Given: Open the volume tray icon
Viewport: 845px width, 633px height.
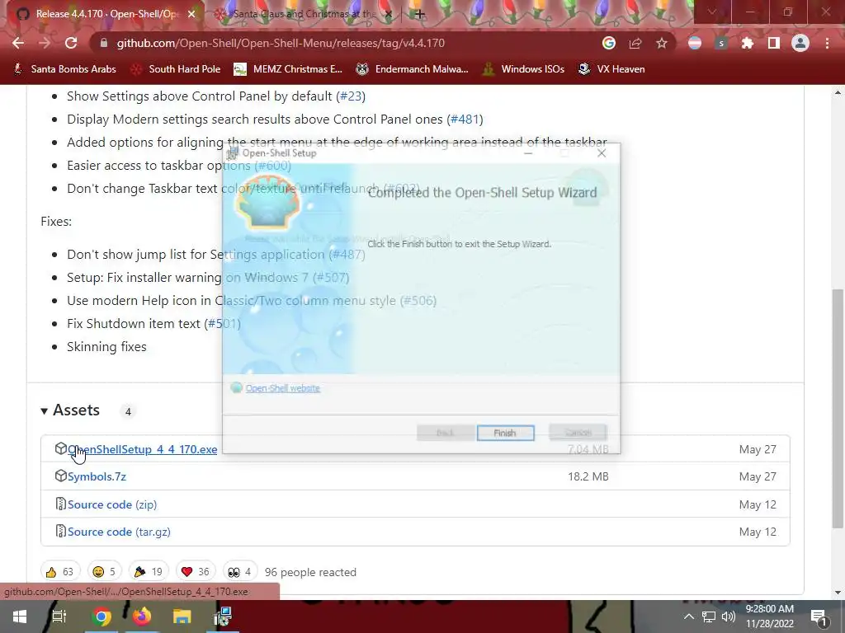Looking at the screenshot, I should 729,617.
